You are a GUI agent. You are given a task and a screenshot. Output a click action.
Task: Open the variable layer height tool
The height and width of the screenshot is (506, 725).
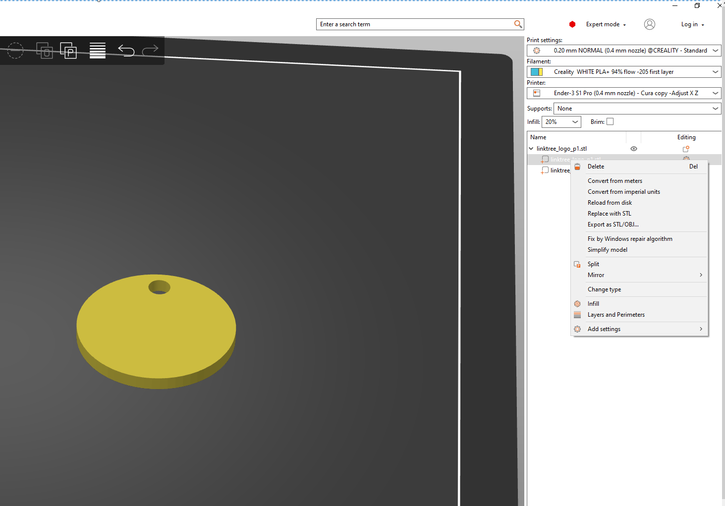[x=98, y=50]
